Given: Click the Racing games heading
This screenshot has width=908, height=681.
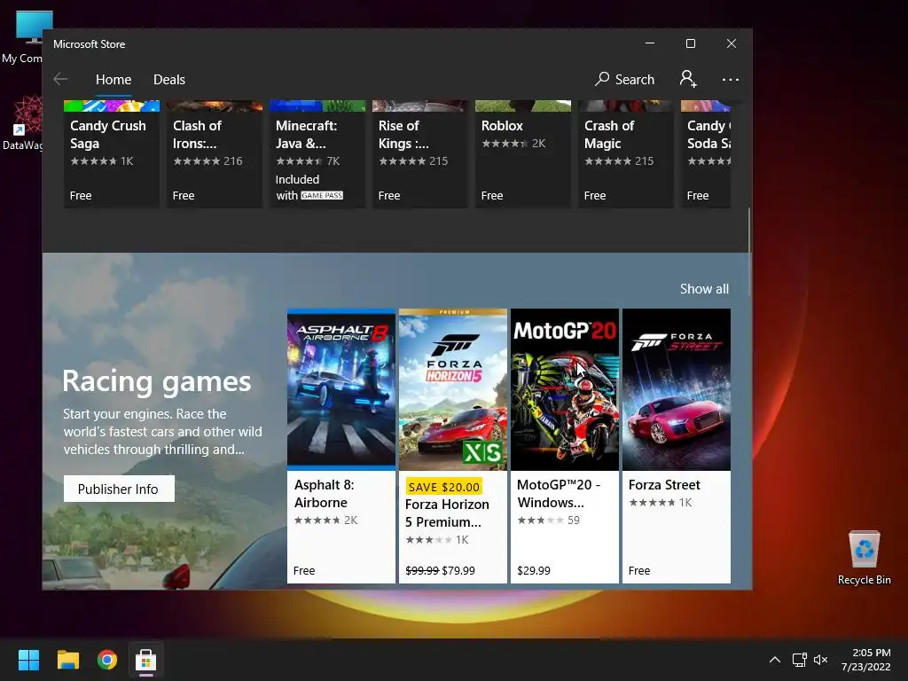Looking at the screenshot, I should point(157,381).
